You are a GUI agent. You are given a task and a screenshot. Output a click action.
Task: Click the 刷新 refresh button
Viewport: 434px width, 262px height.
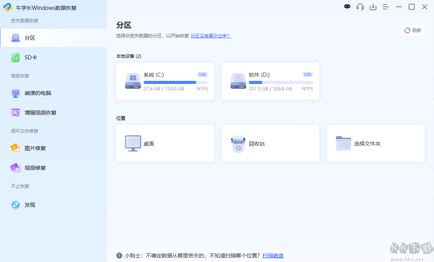point(412,30)
